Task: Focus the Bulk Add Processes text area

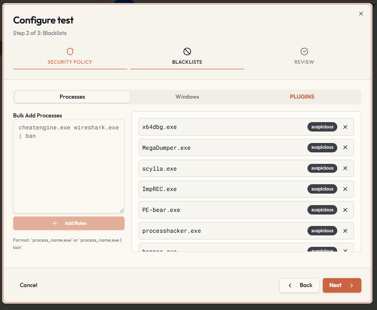Action: click(69, 166)
